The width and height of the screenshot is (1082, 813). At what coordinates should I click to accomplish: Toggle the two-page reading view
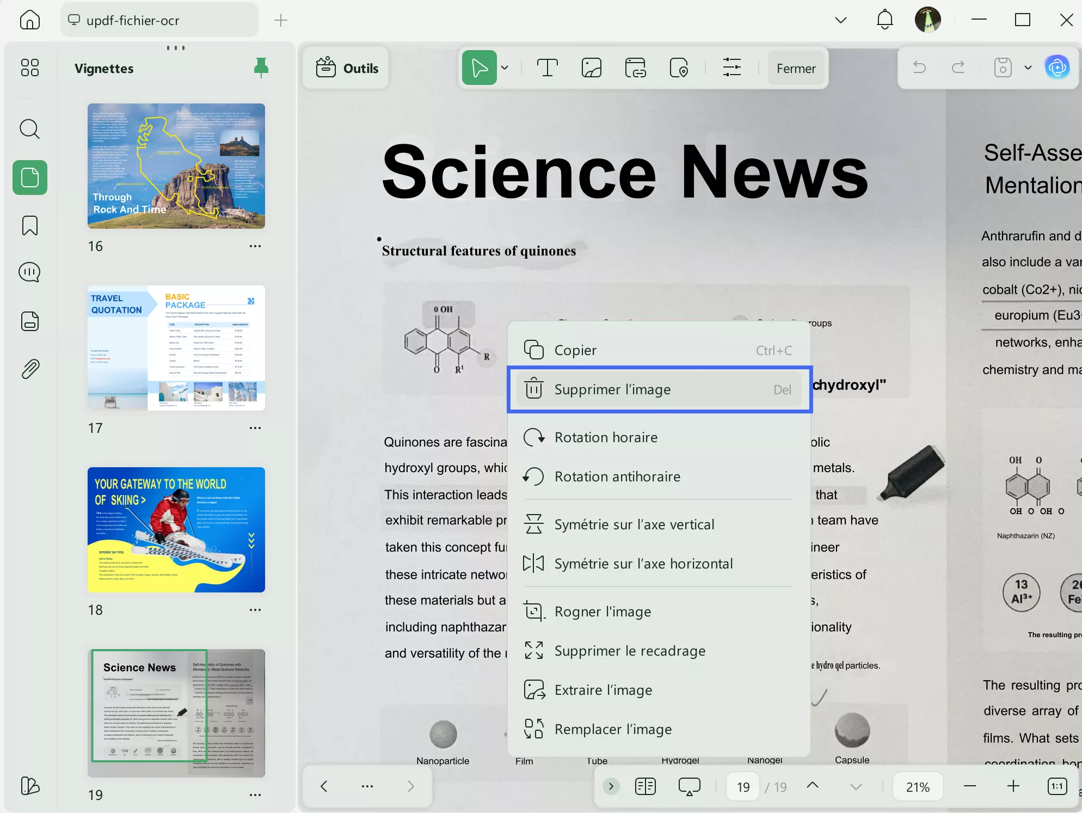[x=645, y=786]
